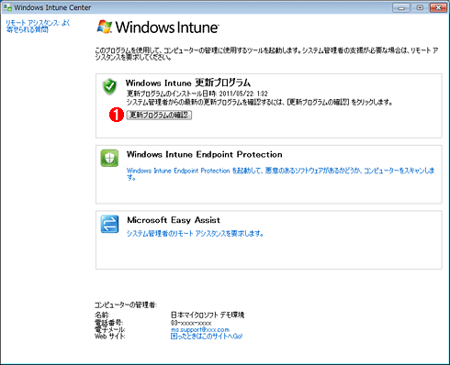Click the Microsoft Easy Assist blue arrows icon

click(109, 224)
